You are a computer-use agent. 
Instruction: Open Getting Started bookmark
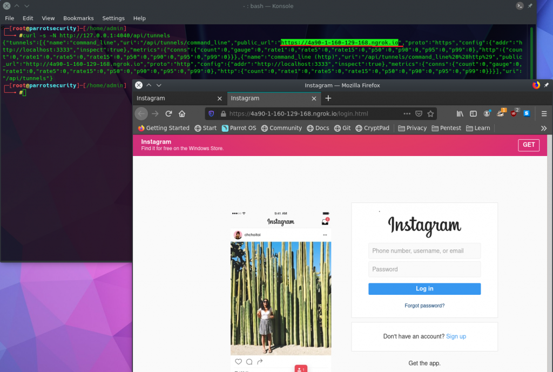(164, 128)
